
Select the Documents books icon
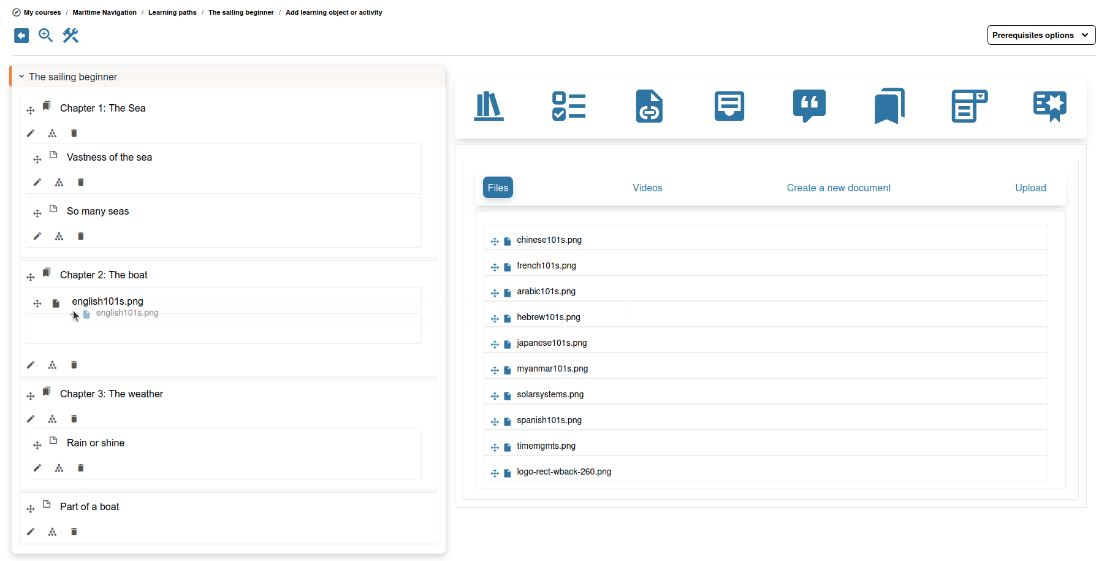489,106
